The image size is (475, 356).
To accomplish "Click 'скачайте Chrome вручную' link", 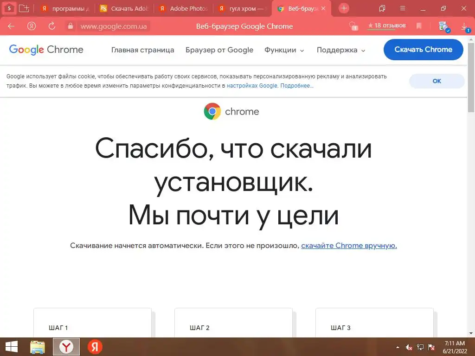I will (349, 246).
